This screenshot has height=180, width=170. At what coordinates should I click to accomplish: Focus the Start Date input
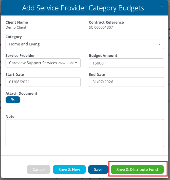pyautogui.click(x=43, y=82)
